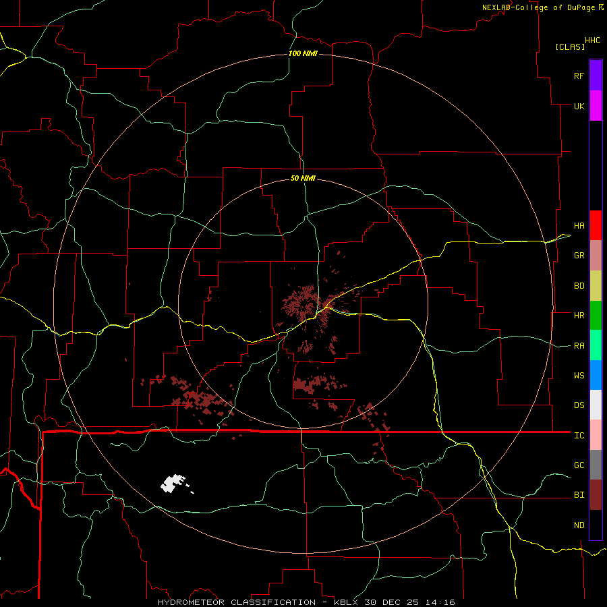Select the dusty pink GR legend swatch

point(596,256)
